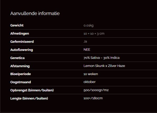Screen dimensions: 157x113
Task: Click the 'Gewicht' row label
Action: tap(17, 25)
